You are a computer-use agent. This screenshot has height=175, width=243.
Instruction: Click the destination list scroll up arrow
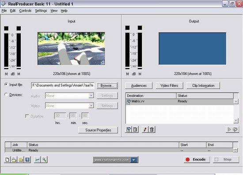pos(236,101)
